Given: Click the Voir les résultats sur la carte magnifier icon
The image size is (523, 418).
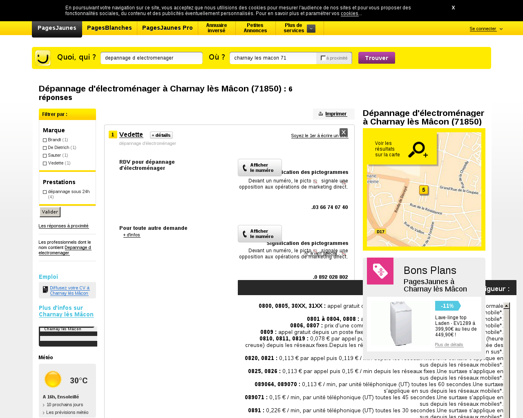Looking at the screenshot, I should [x=418, y=150].
